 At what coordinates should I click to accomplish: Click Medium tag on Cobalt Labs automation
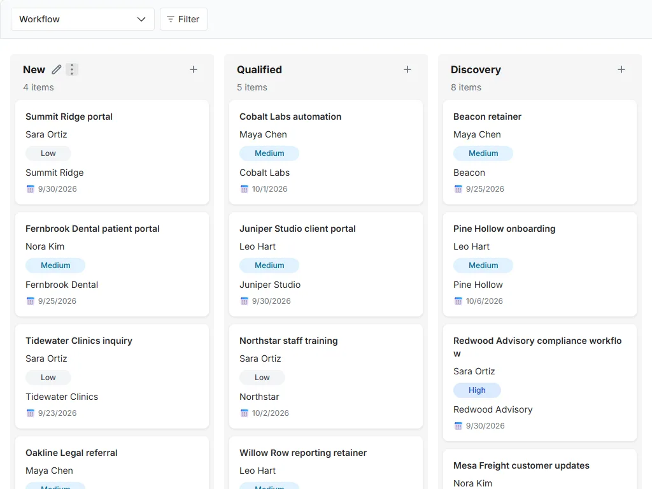[x=269, y=153]
